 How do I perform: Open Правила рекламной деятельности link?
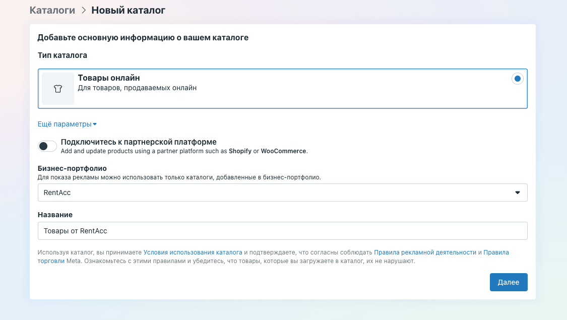coord(425,252)
